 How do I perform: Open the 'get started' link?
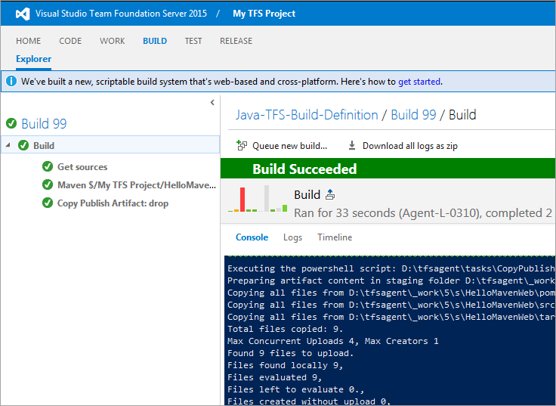point(419,82)
